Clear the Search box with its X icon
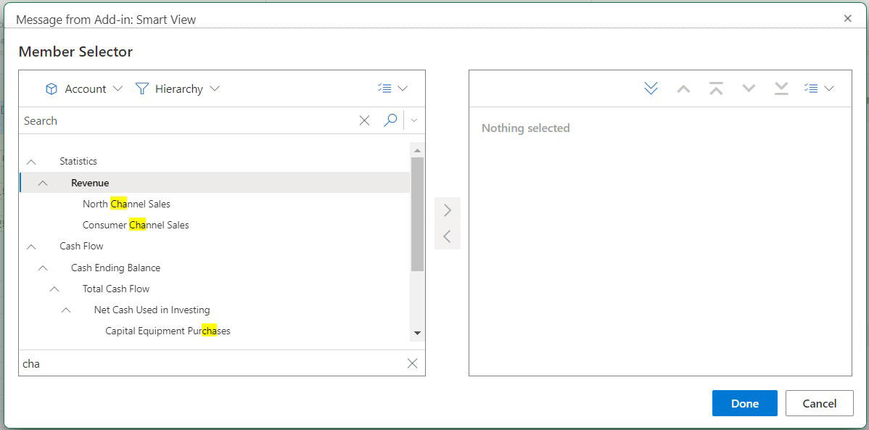 click(x=364, y=120)
